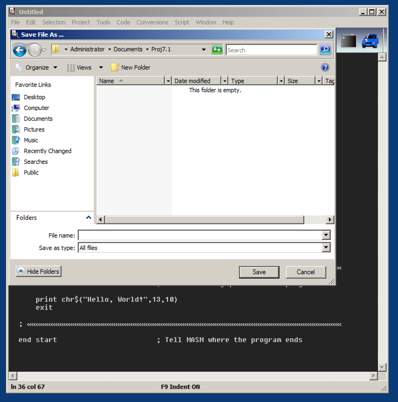
Task: Click the Views button
Action: pos(79,67)
